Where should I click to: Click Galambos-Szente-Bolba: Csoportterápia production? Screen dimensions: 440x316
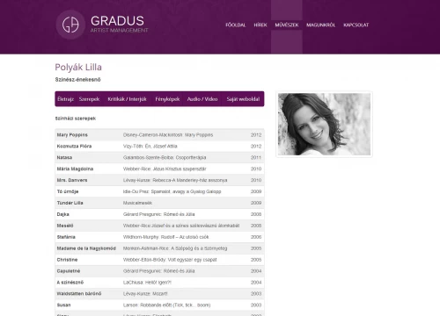[165, 158]
